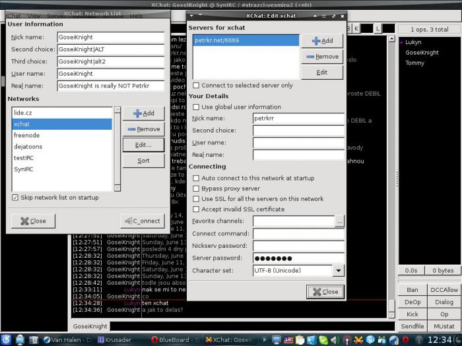Click the monitor icon in the system tray
The height and width of the screenshot is (346, 462).
(x=277, y=340)
